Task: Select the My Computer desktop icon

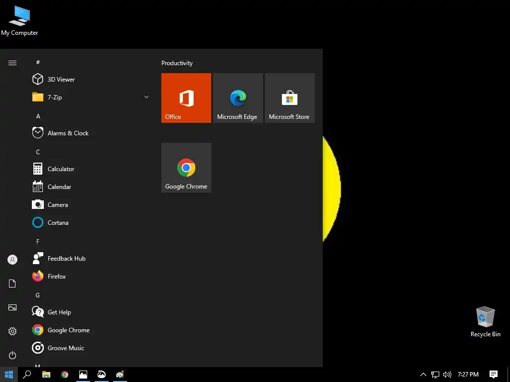Action: (x=19, y=20)
